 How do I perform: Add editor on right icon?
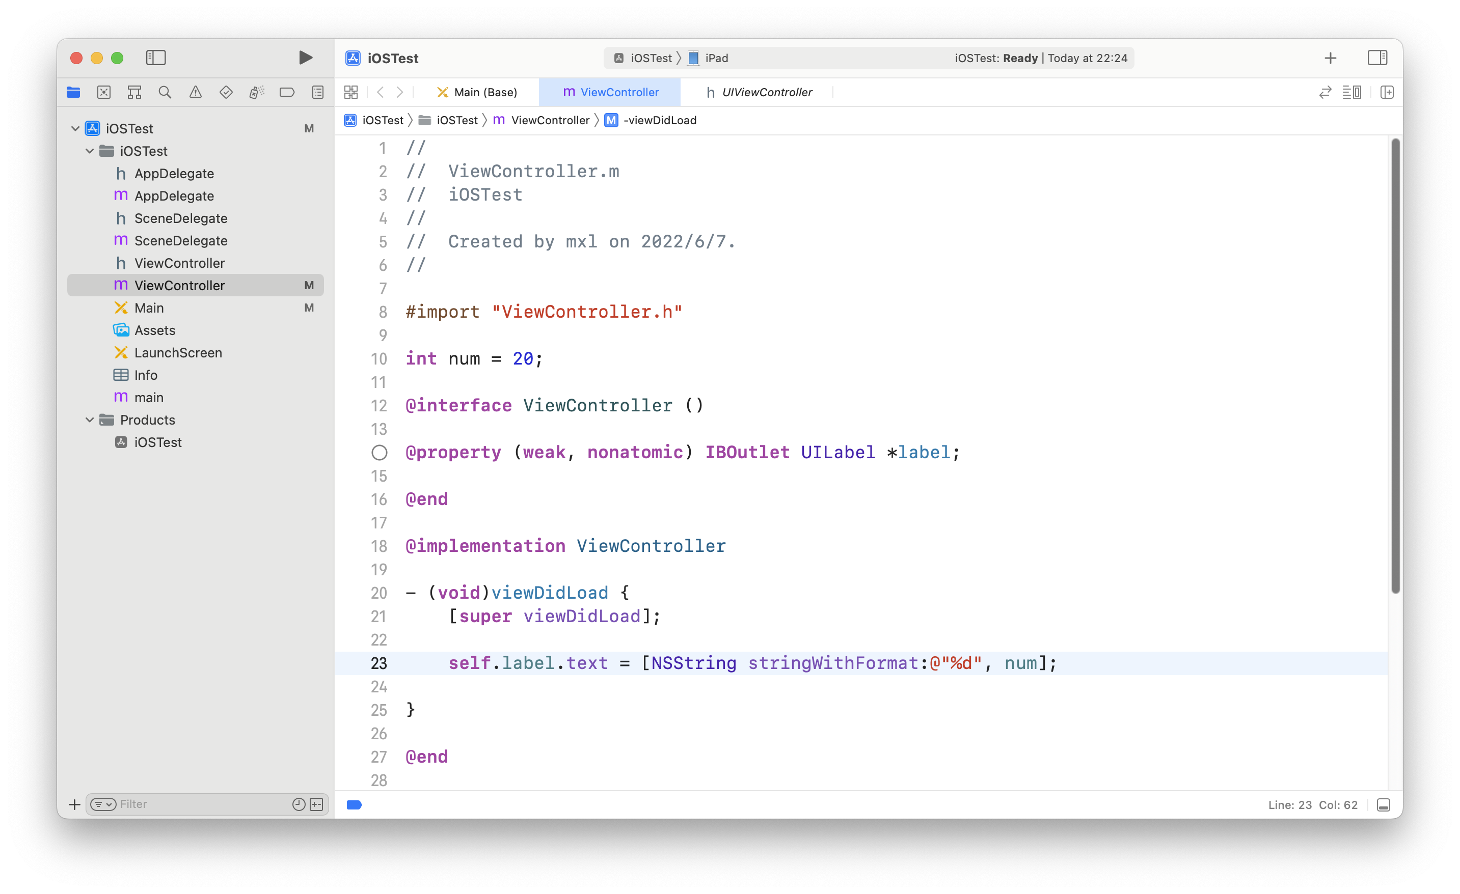click(x=1387, y=92)
